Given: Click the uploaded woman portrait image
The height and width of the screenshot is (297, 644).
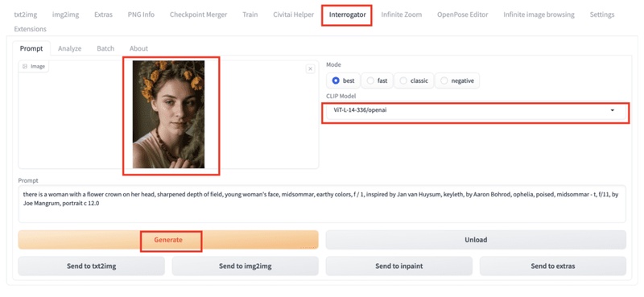Looking at the screenshot, I should coord(168,114).
